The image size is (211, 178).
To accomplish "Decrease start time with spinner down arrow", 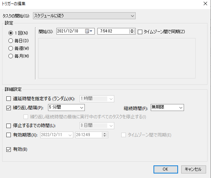I will click(x=132, y=32).
